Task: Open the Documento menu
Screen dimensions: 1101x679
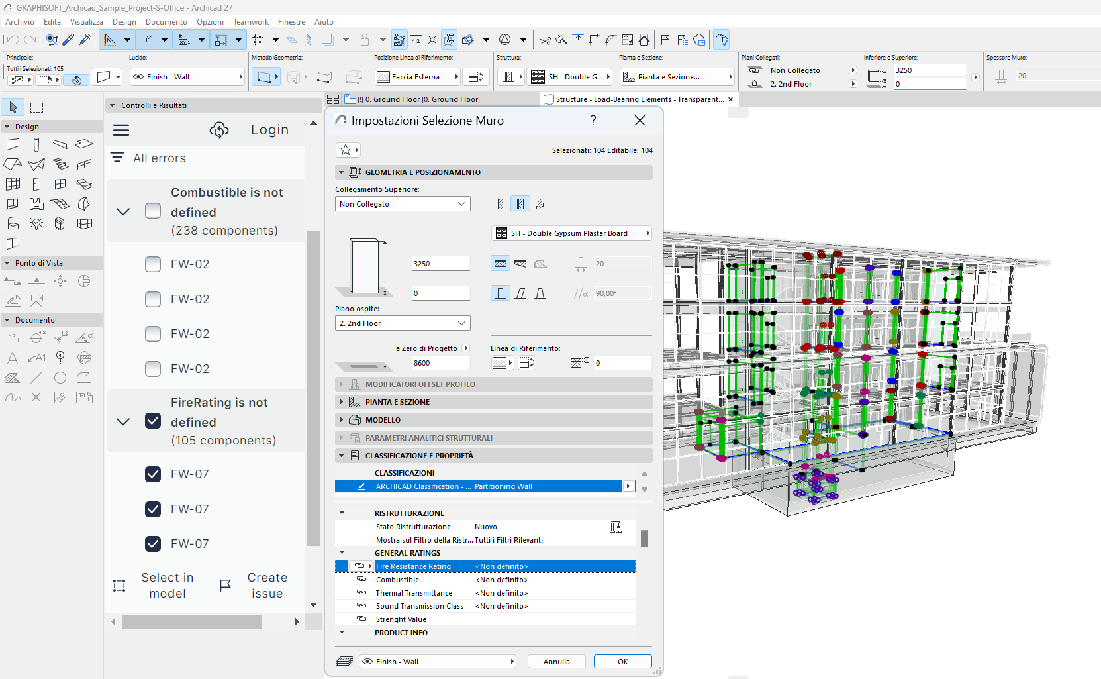Action: 166,22
